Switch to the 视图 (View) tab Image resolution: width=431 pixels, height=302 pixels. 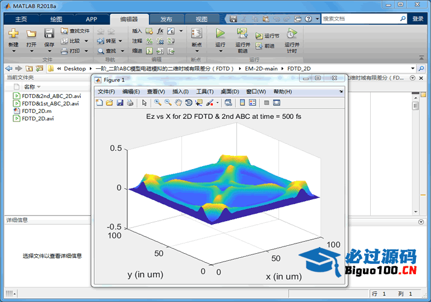(201, 19)
